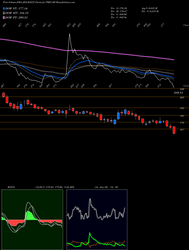Select the 'DOW ST: 177.14' legend label

(x=16, y=8)
